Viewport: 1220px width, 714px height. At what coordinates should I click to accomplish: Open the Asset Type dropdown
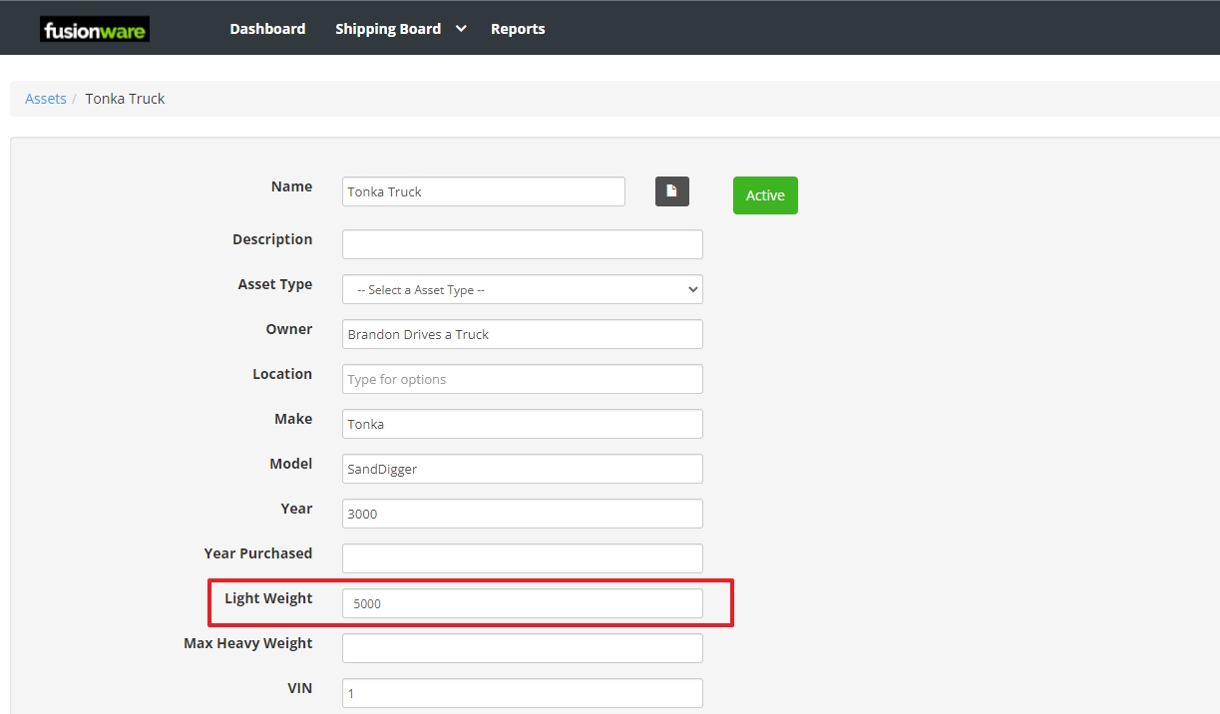pyautogui.click(x=522, y=289)
